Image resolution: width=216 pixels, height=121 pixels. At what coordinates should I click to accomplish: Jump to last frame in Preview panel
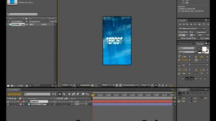(195, 24)
